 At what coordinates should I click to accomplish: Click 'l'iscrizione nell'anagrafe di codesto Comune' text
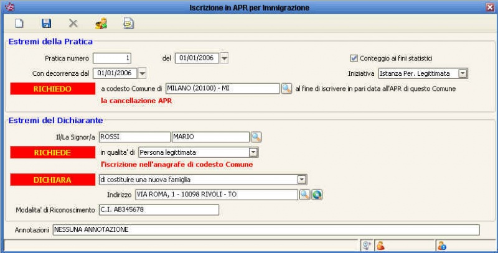177,165
